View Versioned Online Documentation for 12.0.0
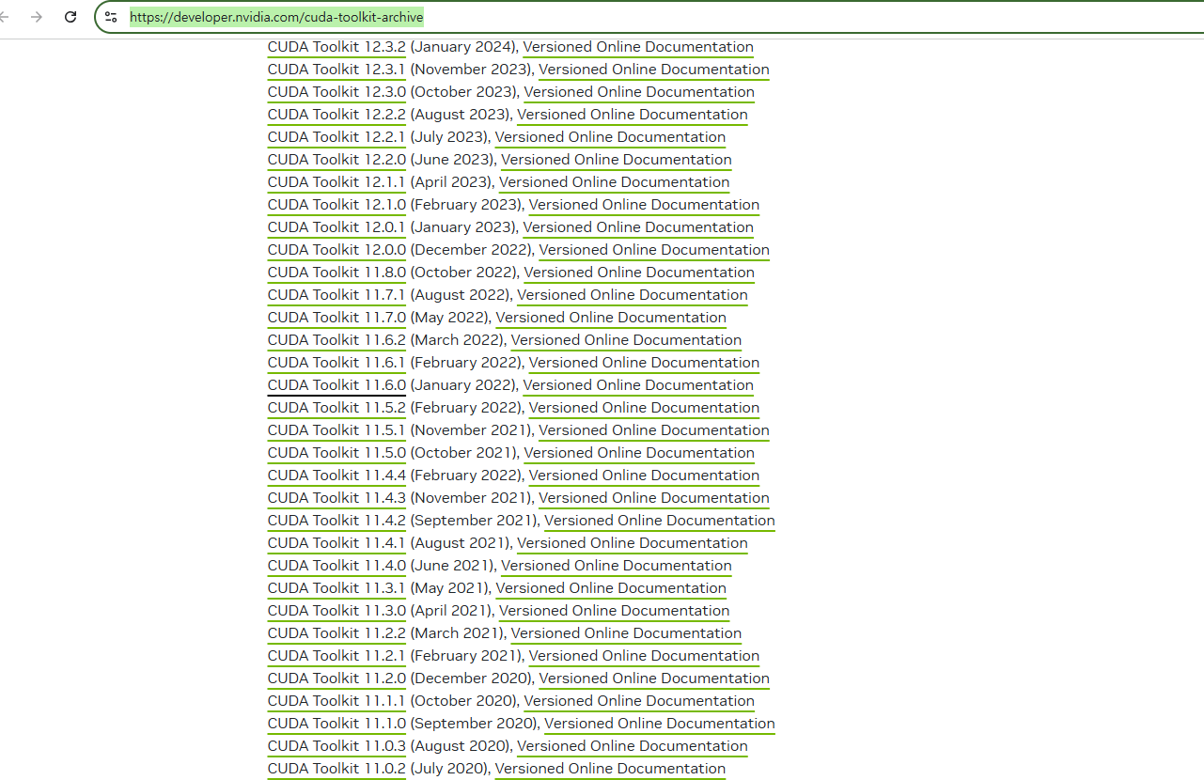The height and width of the screenshot is (780, 1204). (x=654, y=250)
